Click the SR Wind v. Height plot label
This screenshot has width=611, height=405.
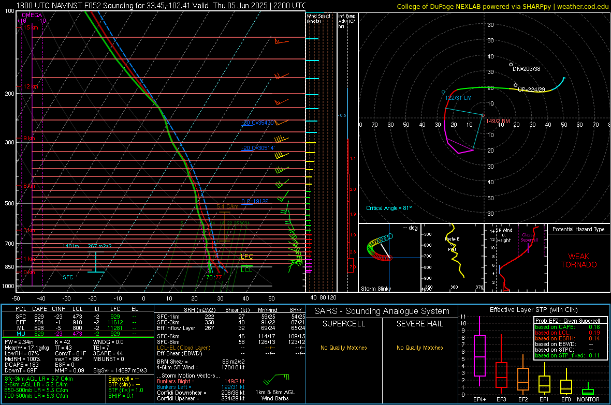pos(504,235)
